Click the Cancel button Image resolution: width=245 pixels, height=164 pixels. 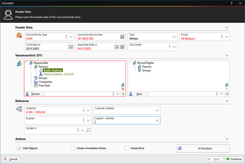coord(11,159)
